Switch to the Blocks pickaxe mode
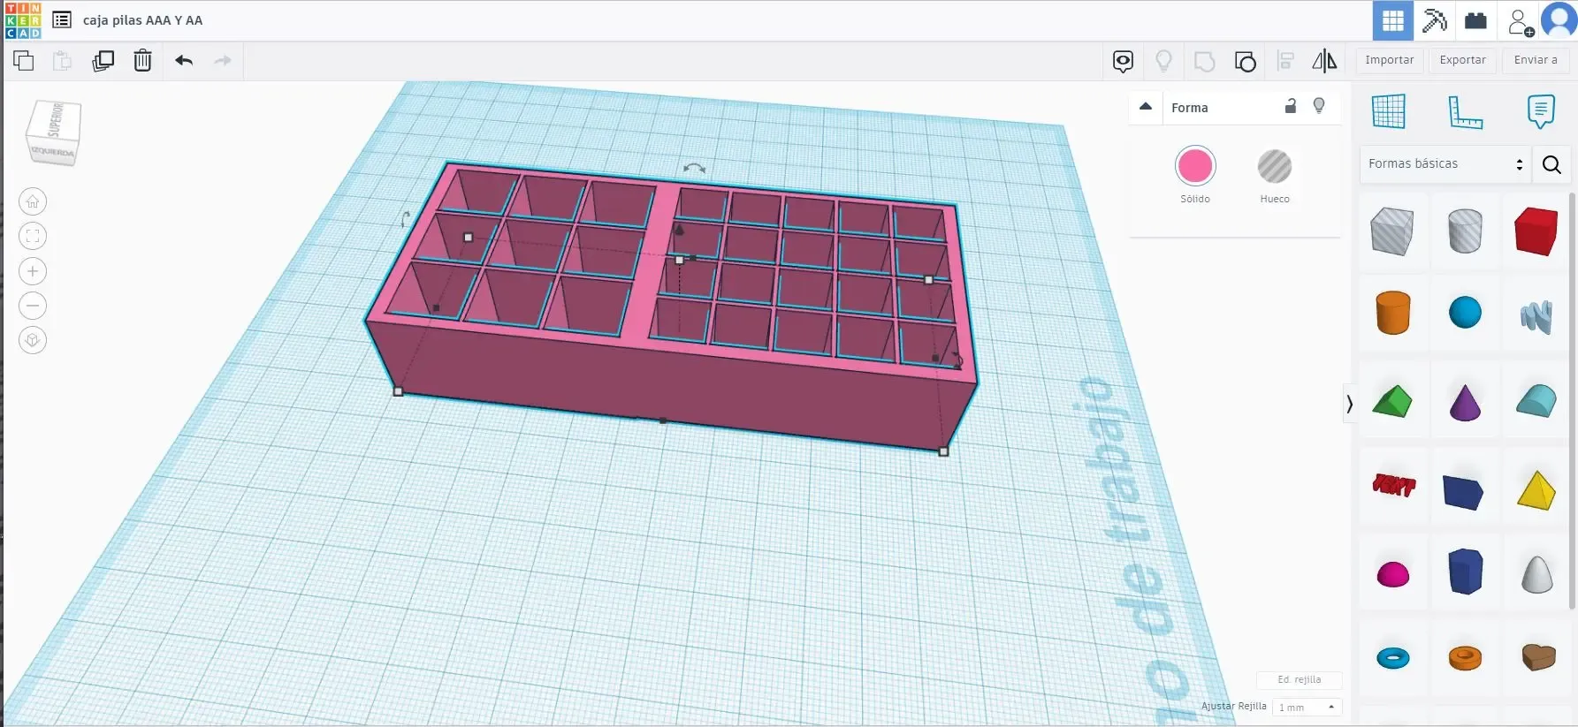Screen dimensions: 1578x727 click(x=1434, y=20)
